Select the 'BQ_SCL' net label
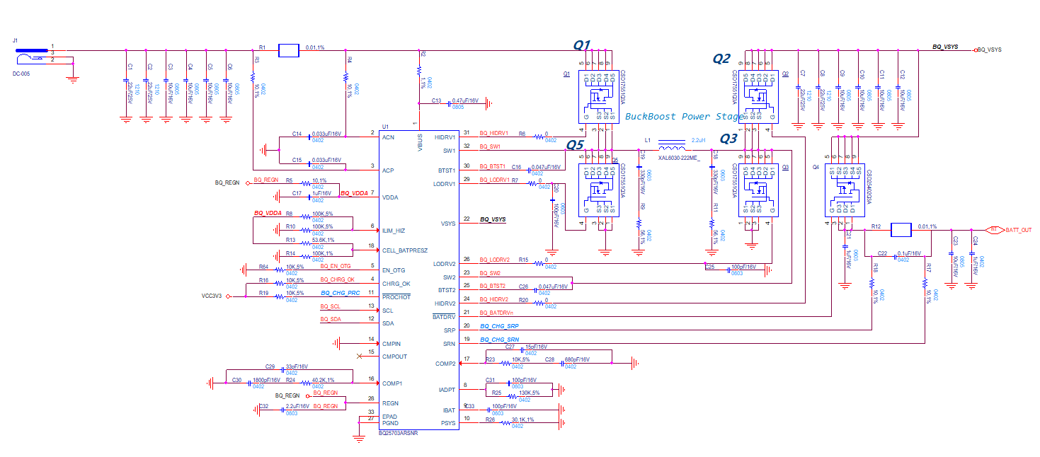Image resolution: width=1040 pixels, height=457 pixels. pyautogui.click(x=330, y=306)
